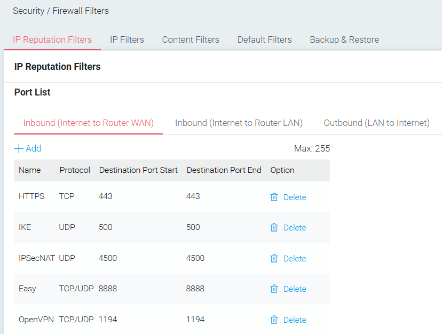Click the plus icon beside Add
The width and height of the screenshot is (442, 334).
19,148
